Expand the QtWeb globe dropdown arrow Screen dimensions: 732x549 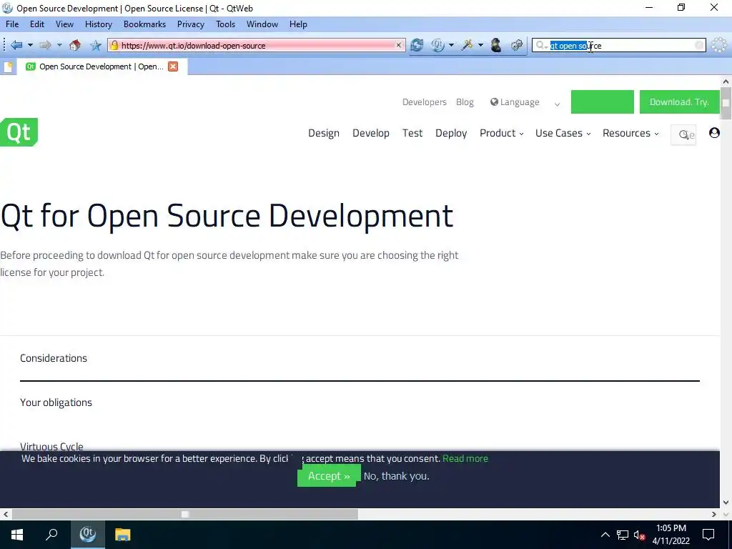pyautogui.click(x=451, y=45)
